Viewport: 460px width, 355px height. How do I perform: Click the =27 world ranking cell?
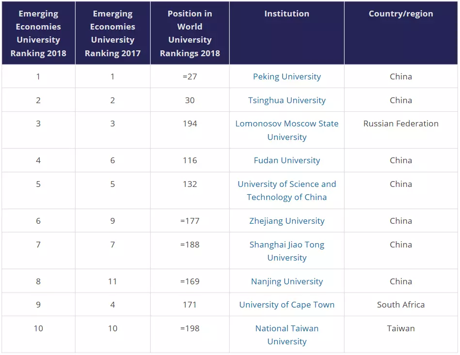(x=190, y=77)
